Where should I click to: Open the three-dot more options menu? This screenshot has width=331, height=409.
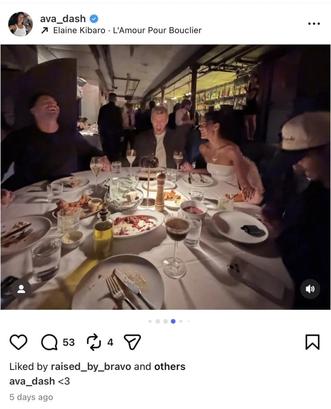pyautogui.click(x=314, y=24)
